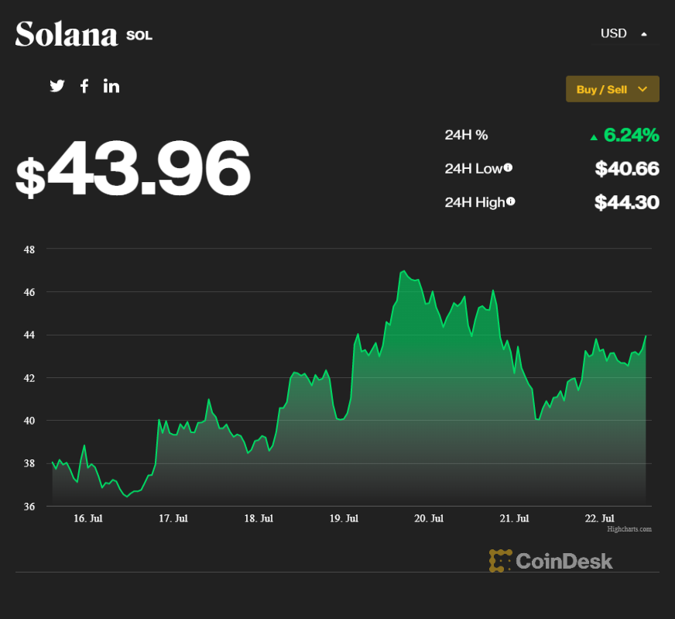Image resolution: width=675 pixels, height=619 pixels.
Task: Select the 20. Jul date label
Action: point(429,518)
